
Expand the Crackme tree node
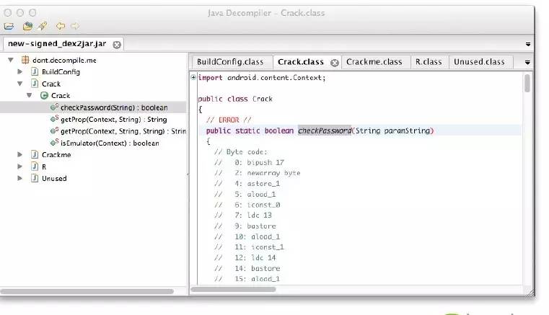[21, 154]
